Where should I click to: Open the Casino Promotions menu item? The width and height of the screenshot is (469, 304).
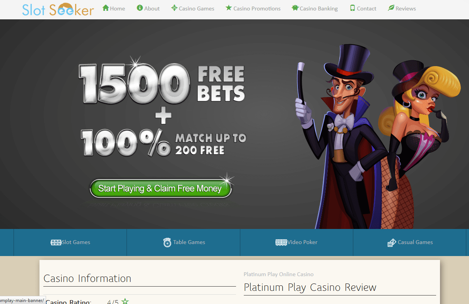click(253, 8)
